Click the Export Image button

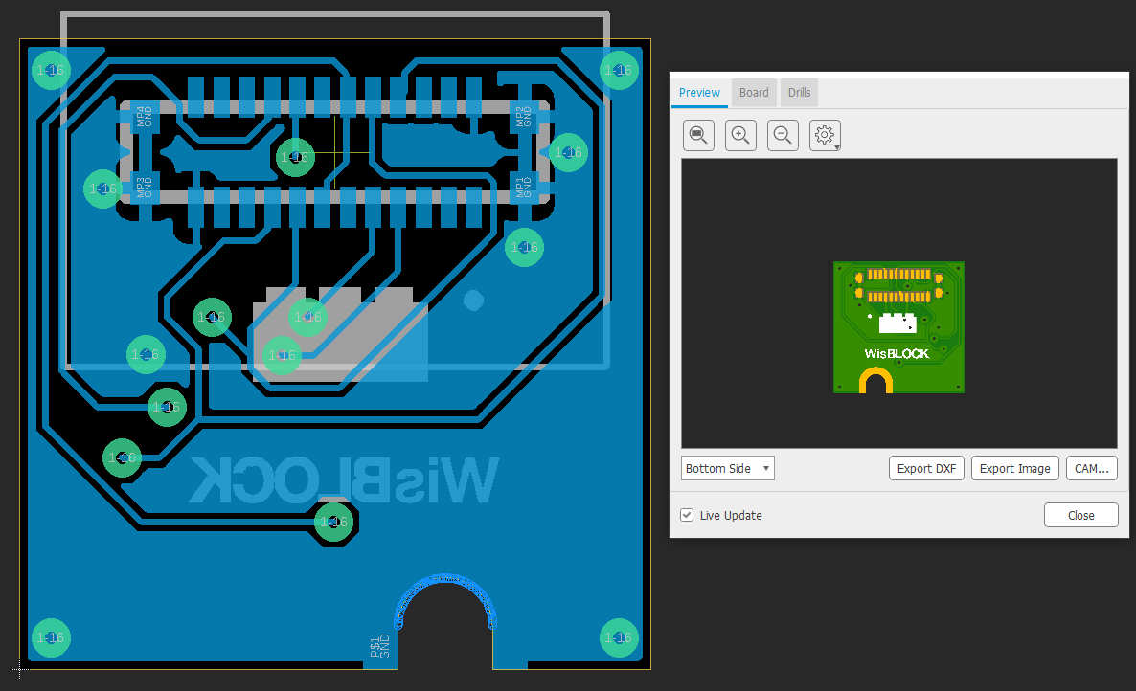pos(1014,468)
